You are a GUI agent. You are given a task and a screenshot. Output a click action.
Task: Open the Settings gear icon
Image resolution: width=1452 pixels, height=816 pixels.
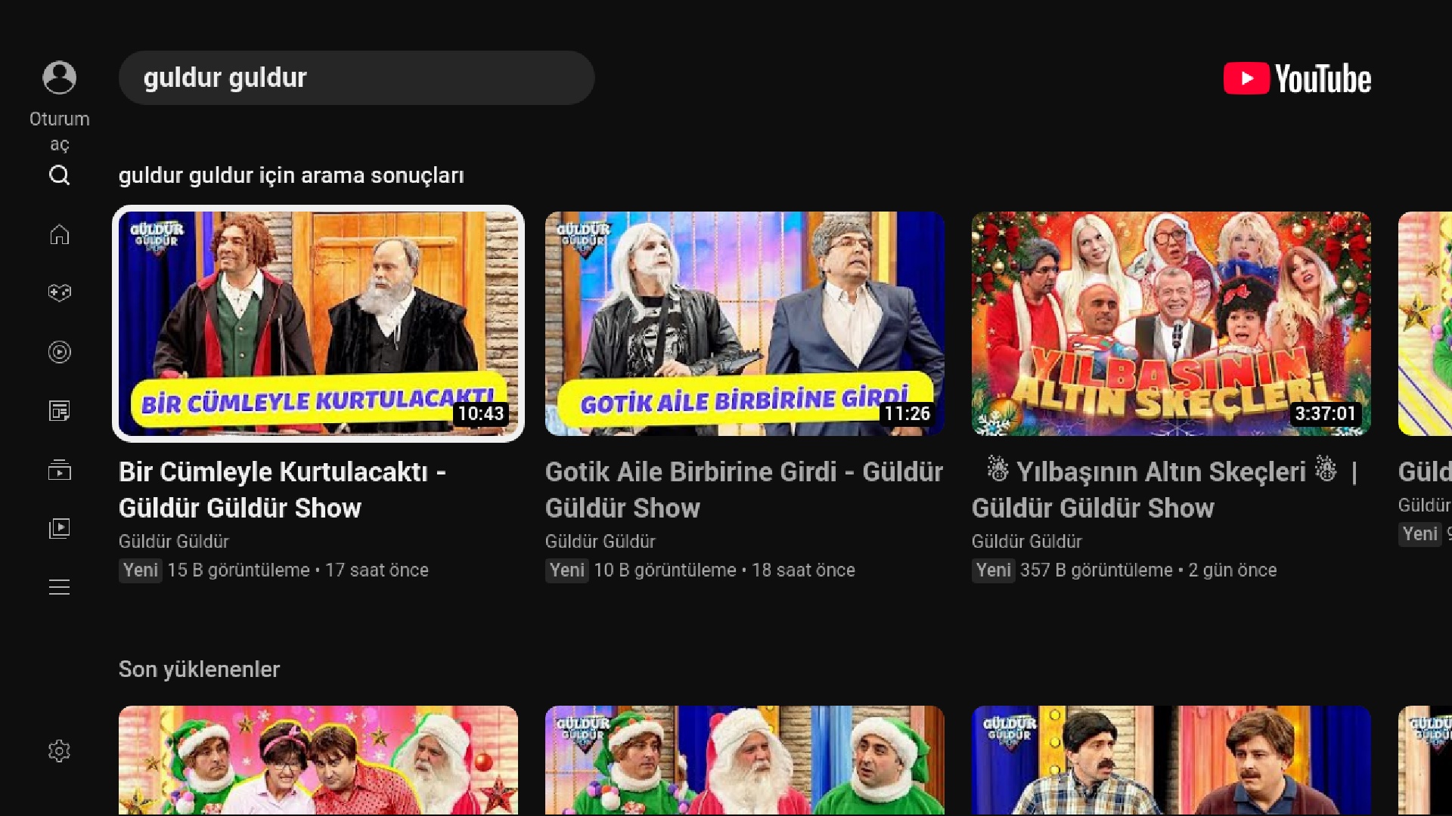59,751
